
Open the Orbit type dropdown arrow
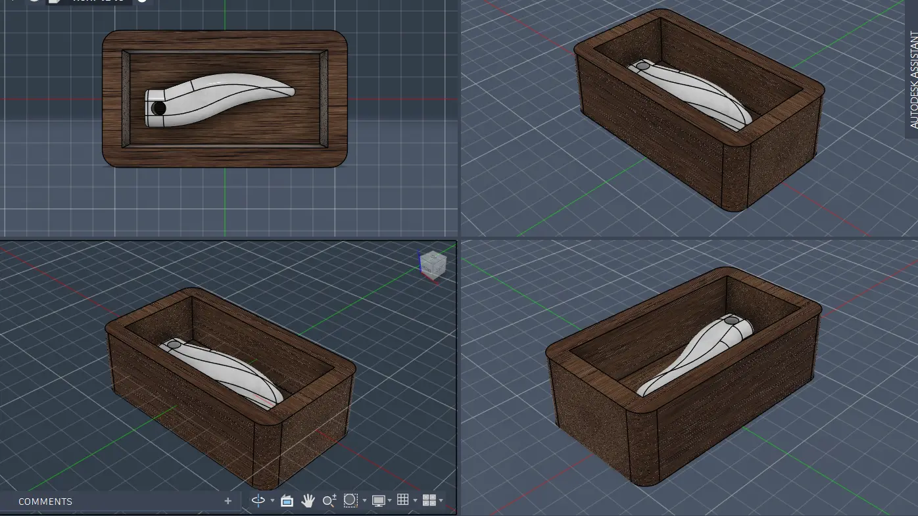coord(272,502)
